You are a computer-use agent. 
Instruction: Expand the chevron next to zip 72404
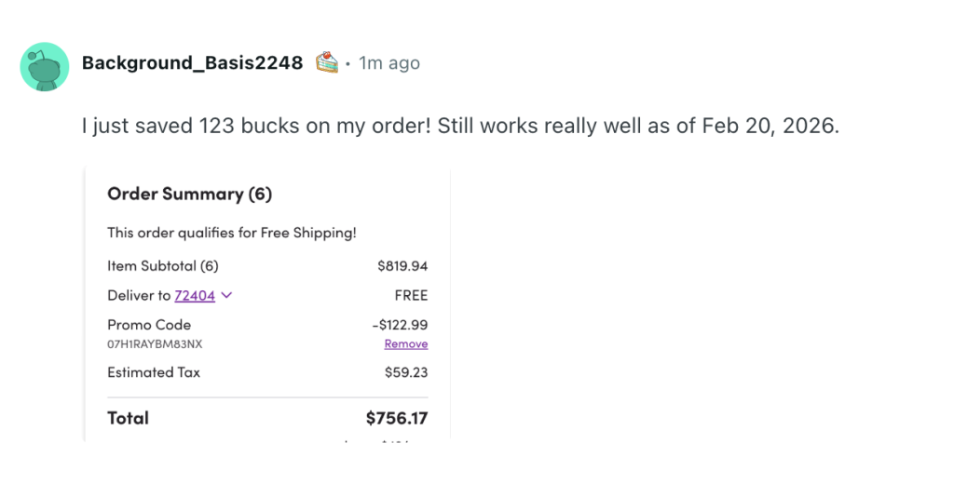226,296
